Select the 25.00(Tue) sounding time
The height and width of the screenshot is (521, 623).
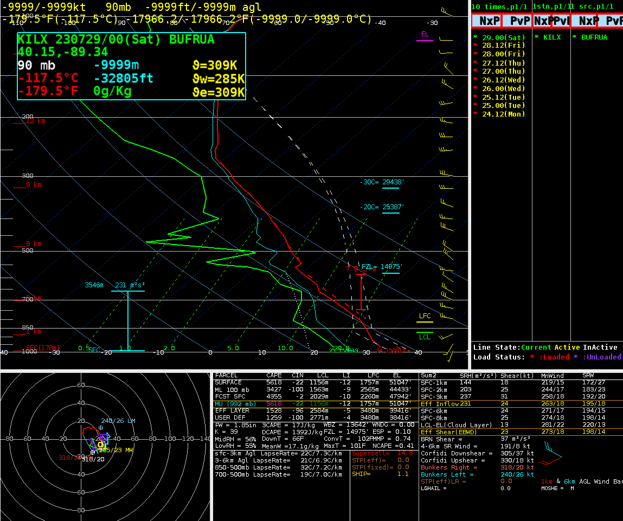pyautogui.click(x=503, y=105)
